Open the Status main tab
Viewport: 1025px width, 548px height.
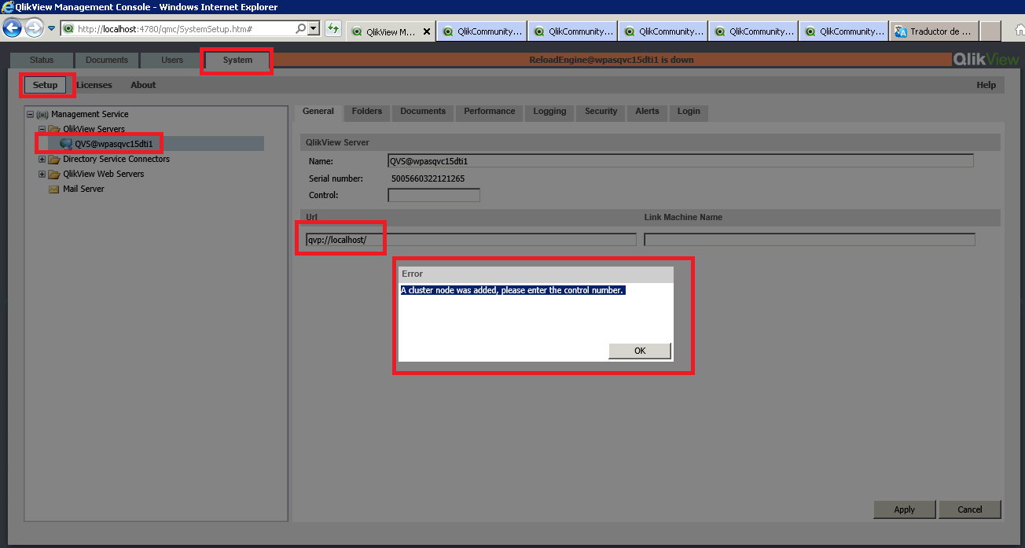click(x=42, y=60)
